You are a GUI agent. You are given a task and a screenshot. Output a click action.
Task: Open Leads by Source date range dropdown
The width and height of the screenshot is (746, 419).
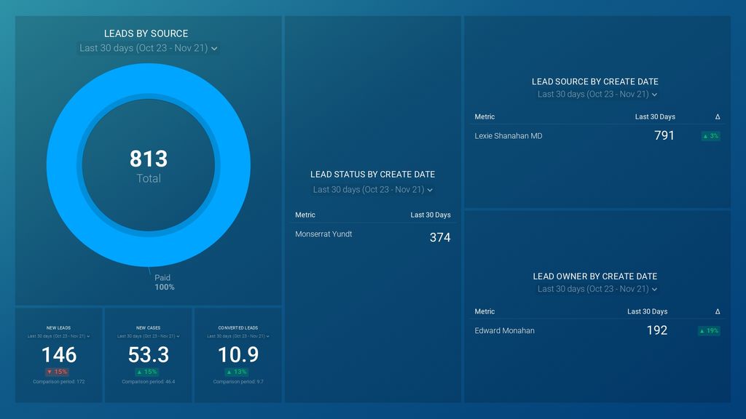148,48
